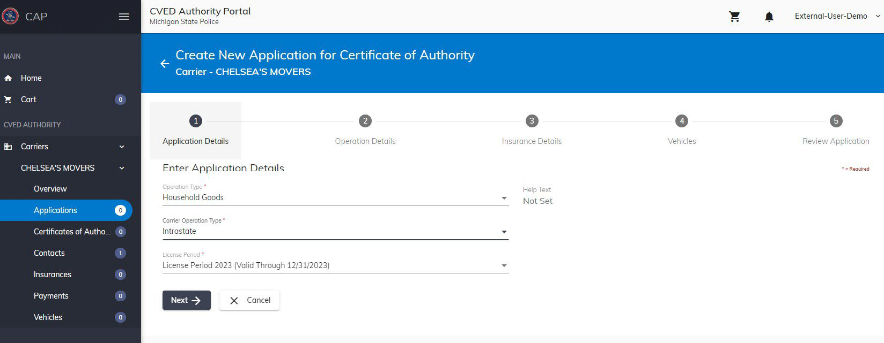Viewport: 884px width, 343px height.
Task: Switch to Application Details step label
Action: coord(195,141)
